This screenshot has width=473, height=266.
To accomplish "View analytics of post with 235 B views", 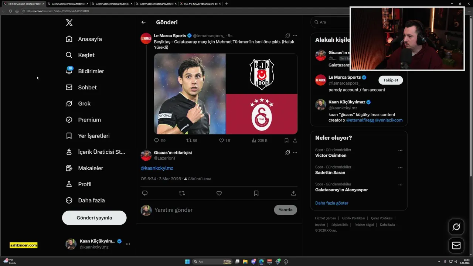I will (x=259, y=140).
